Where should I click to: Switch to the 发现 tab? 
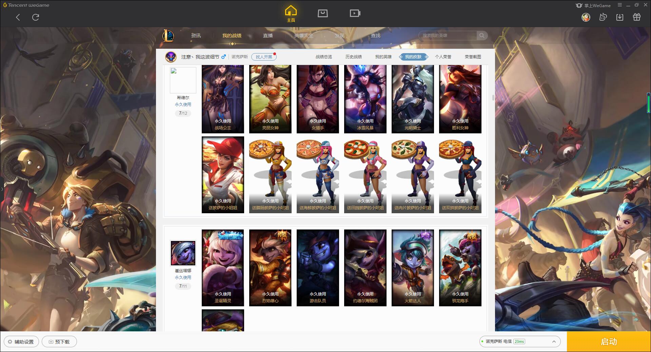(x=339, y=36)
